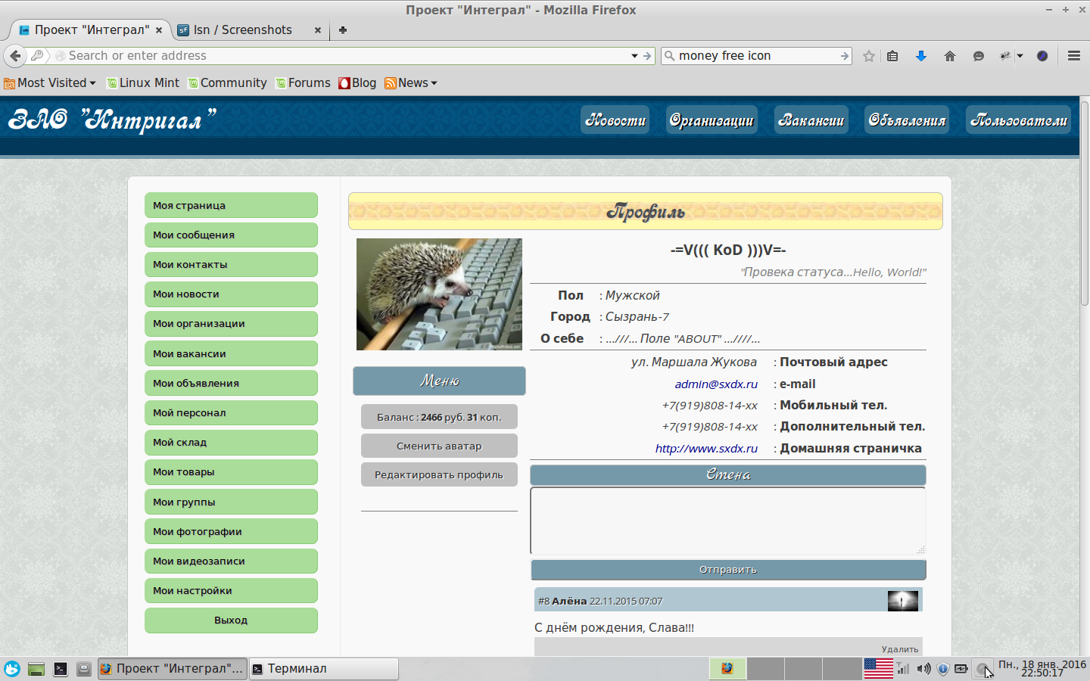
Task: Click the admin@sxdx.ru email link
Action: 715,384
